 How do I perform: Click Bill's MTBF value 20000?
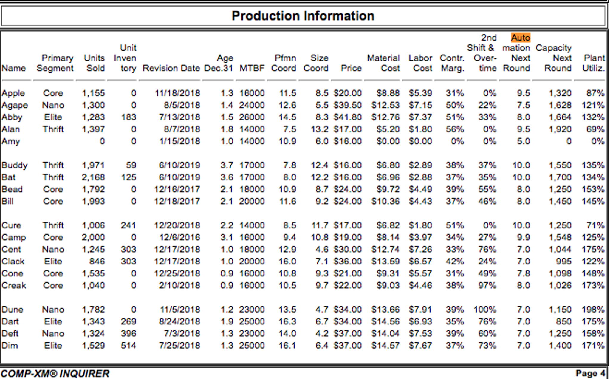pos(251,201)
